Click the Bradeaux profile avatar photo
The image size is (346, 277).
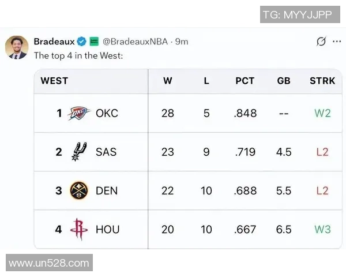click(17, 47)
